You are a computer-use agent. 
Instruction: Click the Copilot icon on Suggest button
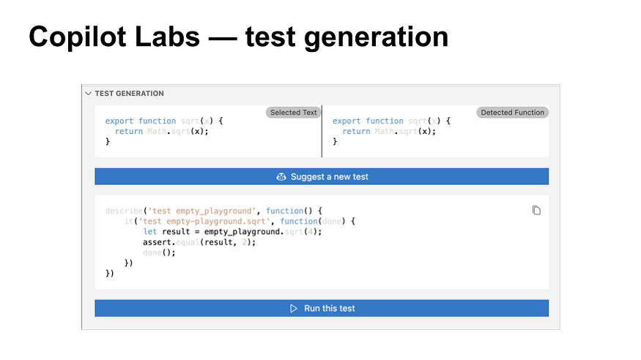(x=281, y=177)
